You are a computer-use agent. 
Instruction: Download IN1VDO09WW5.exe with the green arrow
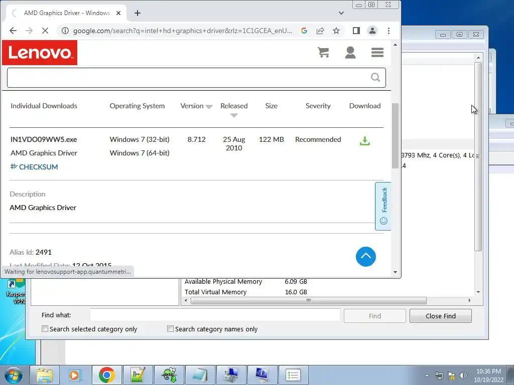point(364,141)
